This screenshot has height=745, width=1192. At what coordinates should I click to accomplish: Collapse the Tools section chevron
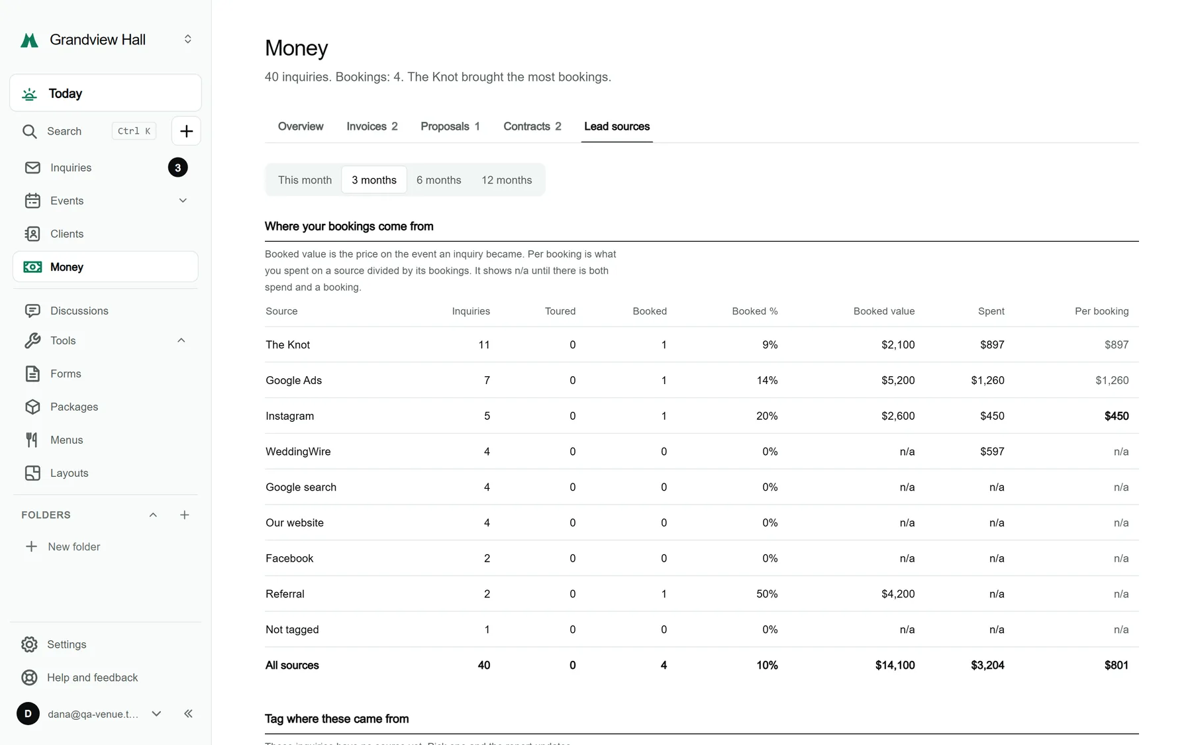pos(181,340)
